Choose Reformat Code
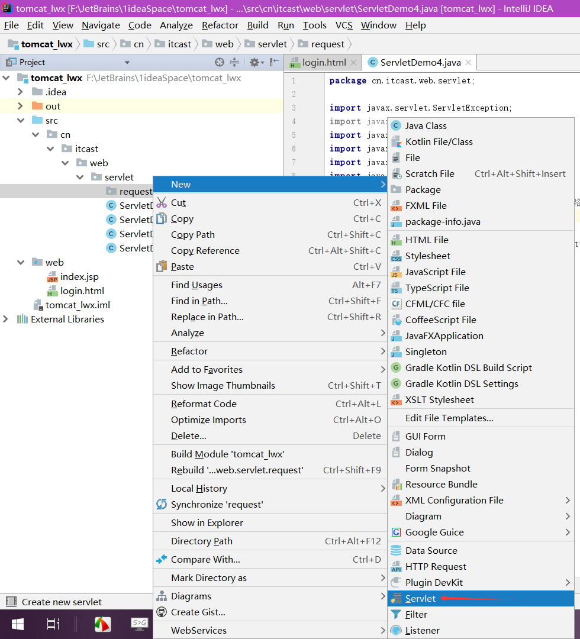Image resolution: width=580 pixels, height=639 pixels. pyautogui.click(x=270, y=404)
